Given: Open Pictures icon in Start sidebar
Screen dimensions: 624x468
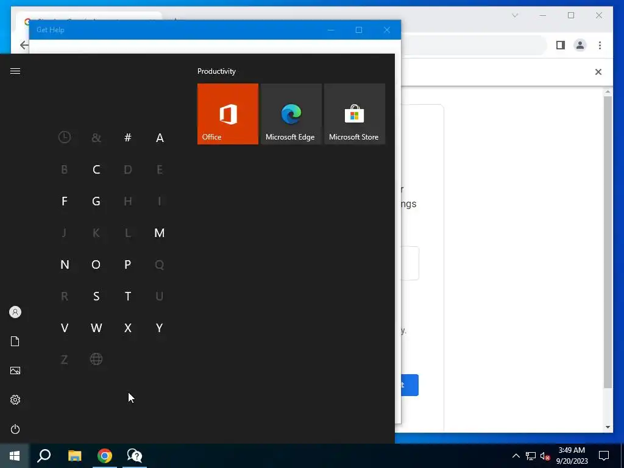Looking at the screenshot, I should coord(15,370).
